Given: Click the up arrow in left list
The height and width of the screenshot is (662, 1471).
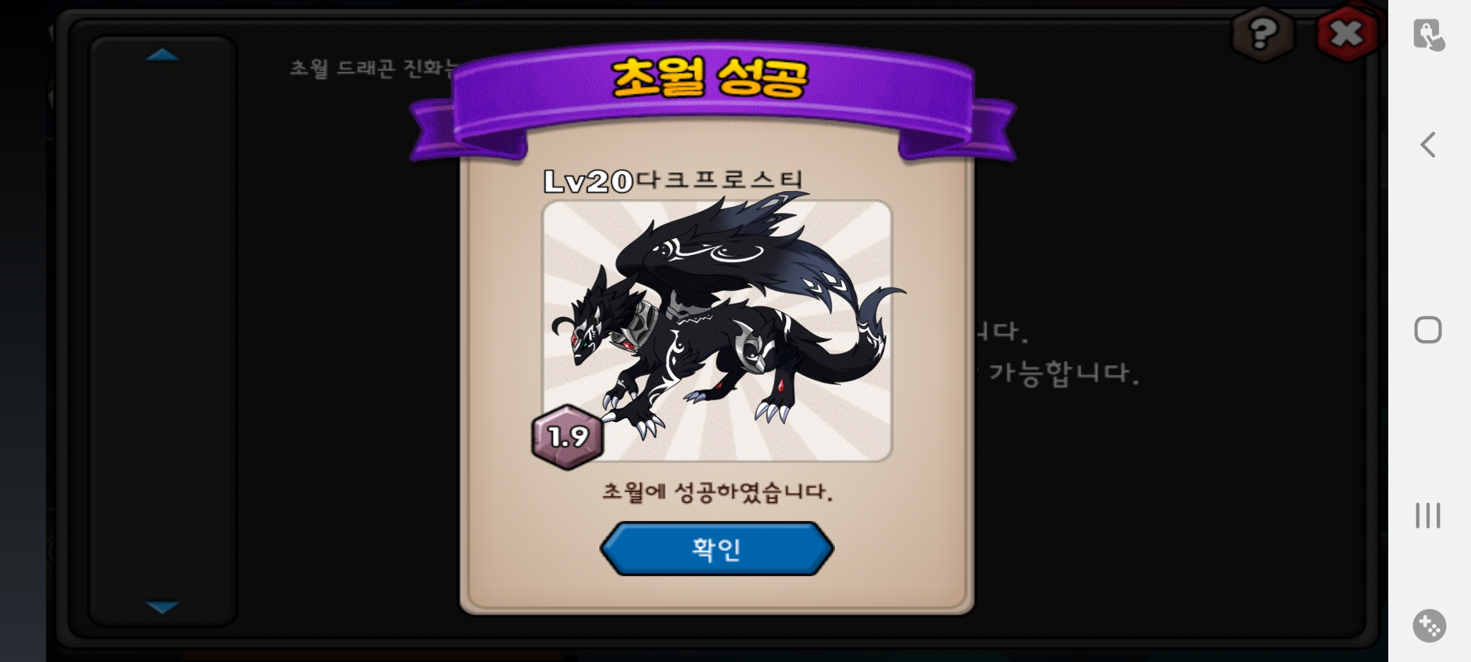Looking at the screenshot, I should [162, 55].
